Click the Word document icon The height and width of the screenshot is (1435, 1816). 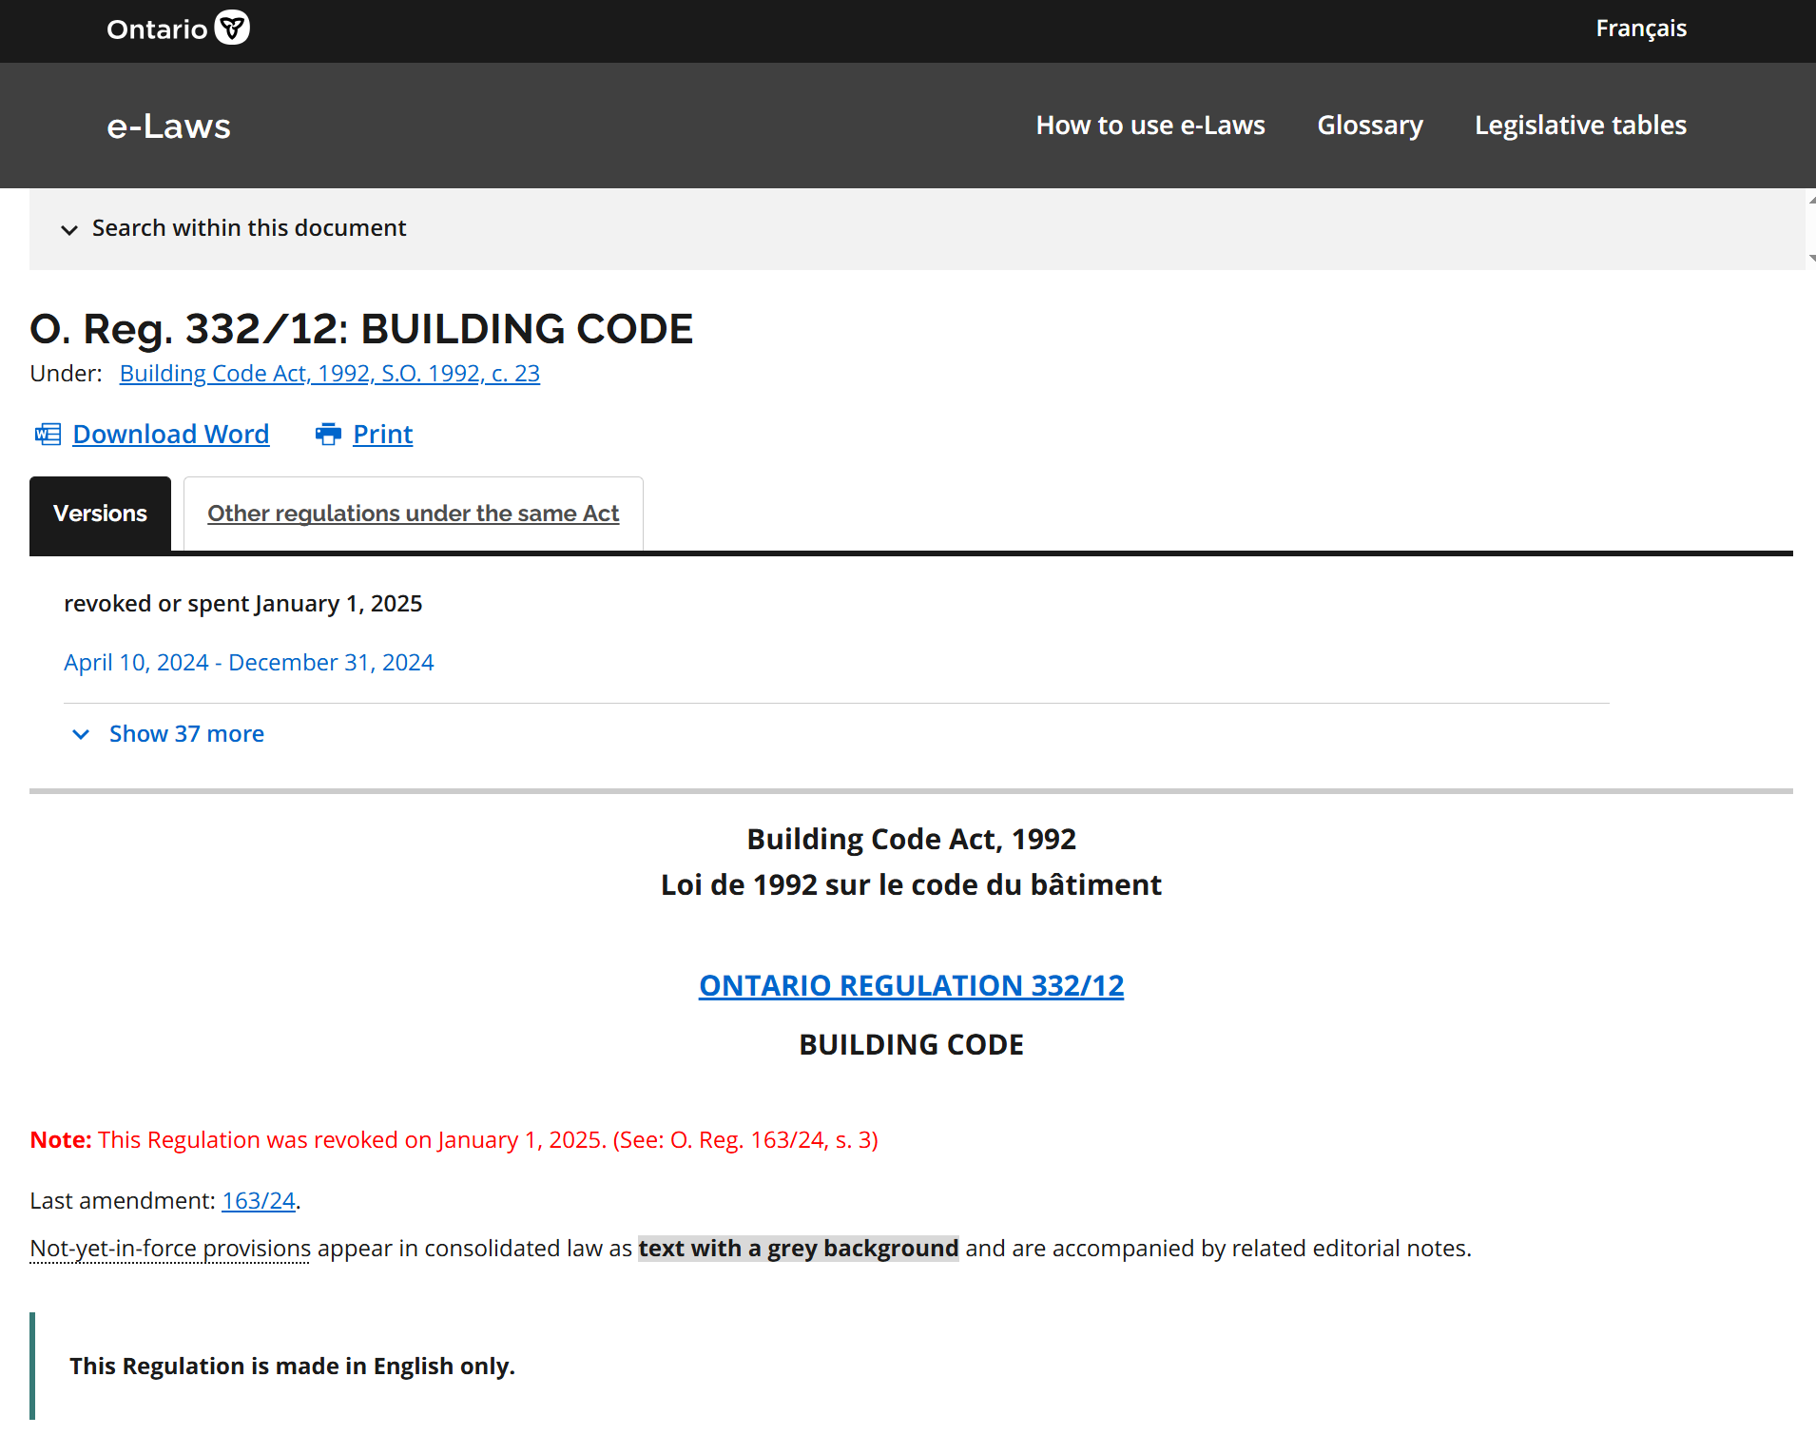[x=48, y=435]
